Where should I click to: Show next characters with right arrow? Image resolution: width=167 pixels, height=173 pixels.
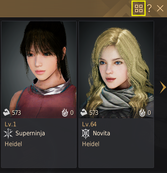(x=163, y=87)
